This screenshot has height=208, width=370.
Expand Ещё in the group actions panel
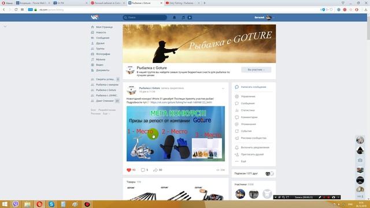tap(243, 161)
